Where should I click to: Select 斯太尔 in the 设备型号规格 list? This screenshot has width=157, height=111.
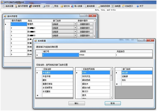tap(96, 92)
